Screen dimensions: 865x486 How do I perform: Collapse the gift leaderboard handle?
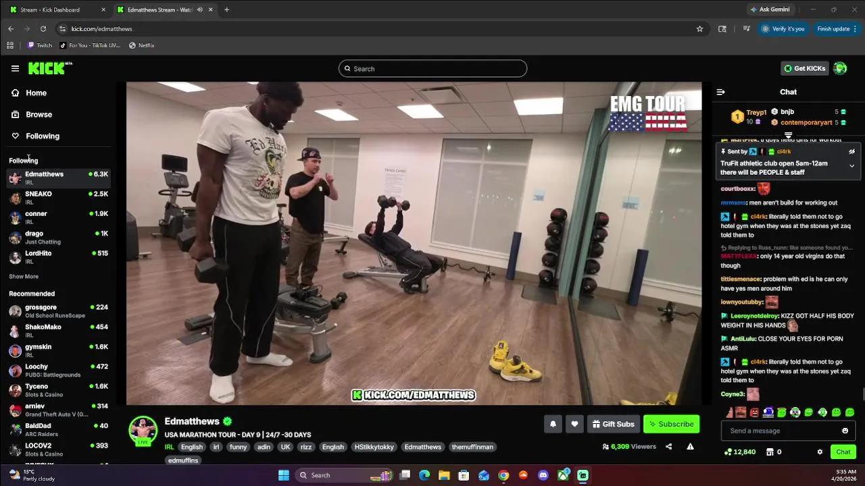pos(788,136)
